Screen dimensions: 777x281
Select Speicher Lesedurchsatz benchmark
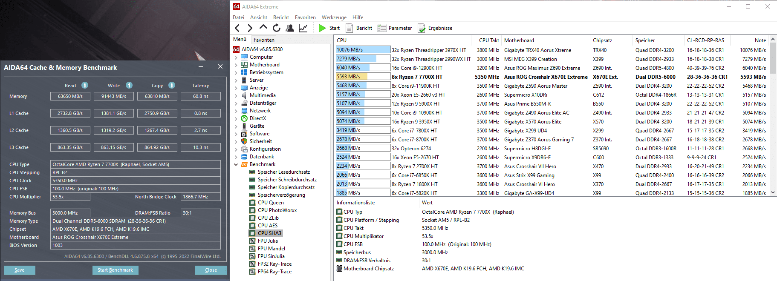pyautogui.click(x=284, y=172)
